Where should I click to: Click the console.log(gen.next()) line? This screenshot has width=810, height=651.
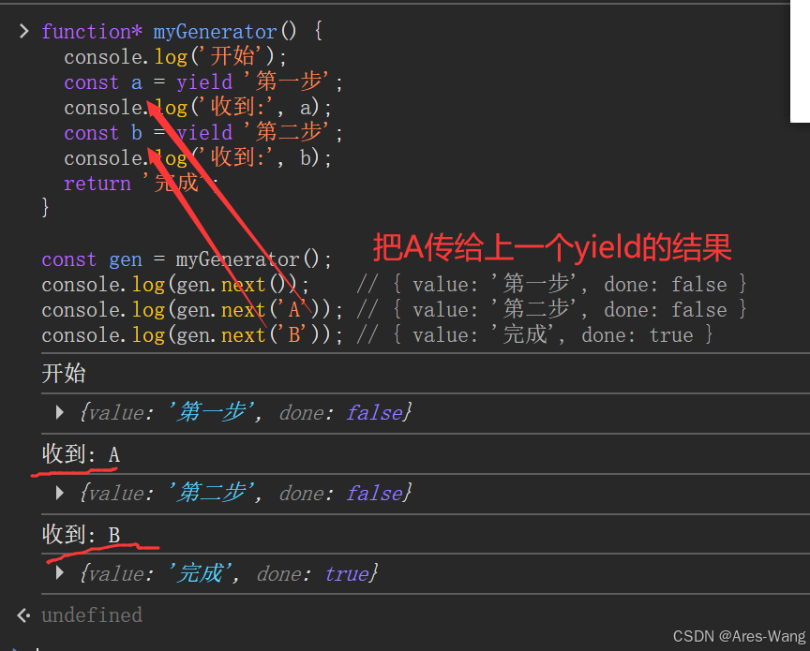pyautogui.click(x=175, y=285)
